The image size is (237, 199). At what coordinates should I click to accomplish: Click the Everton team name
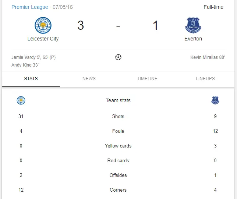193,39
